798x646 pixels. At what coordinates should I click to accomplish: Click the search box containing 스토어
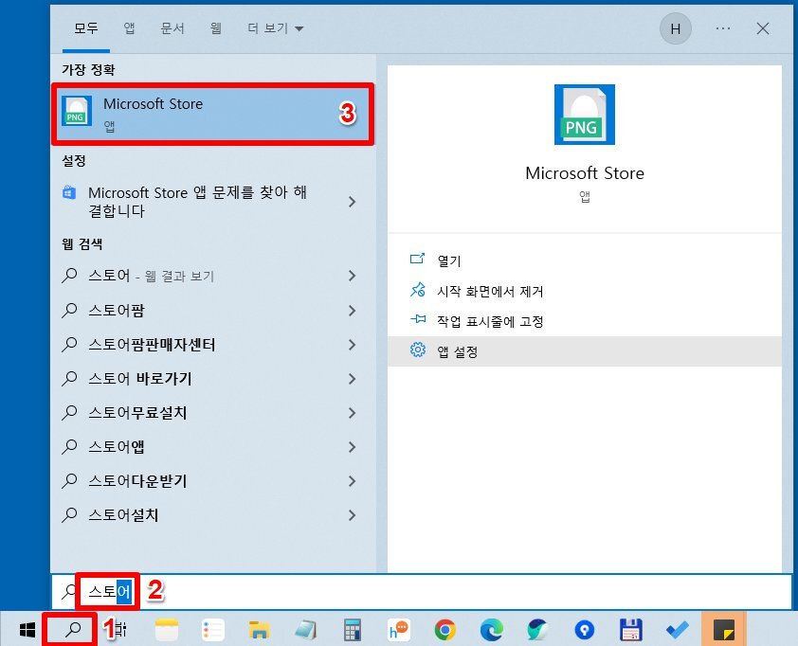(422, 591)
